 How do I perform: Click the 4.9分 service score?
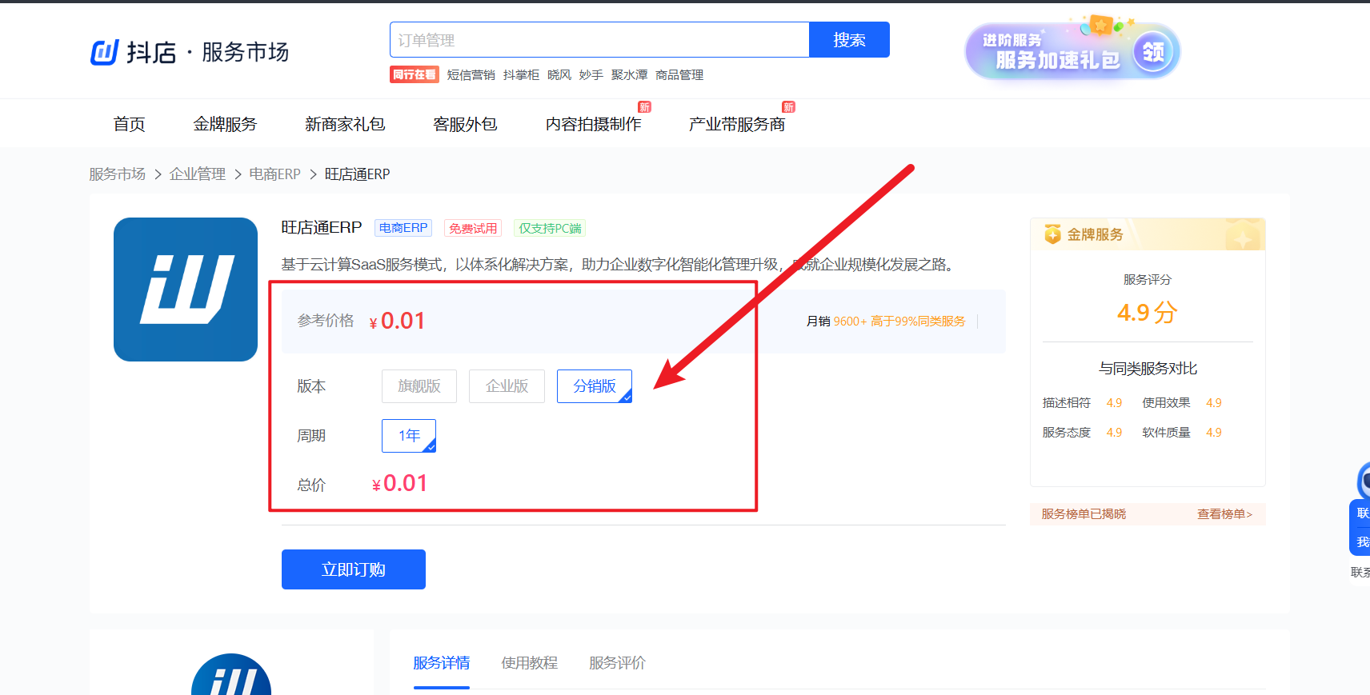(1147, 312)
